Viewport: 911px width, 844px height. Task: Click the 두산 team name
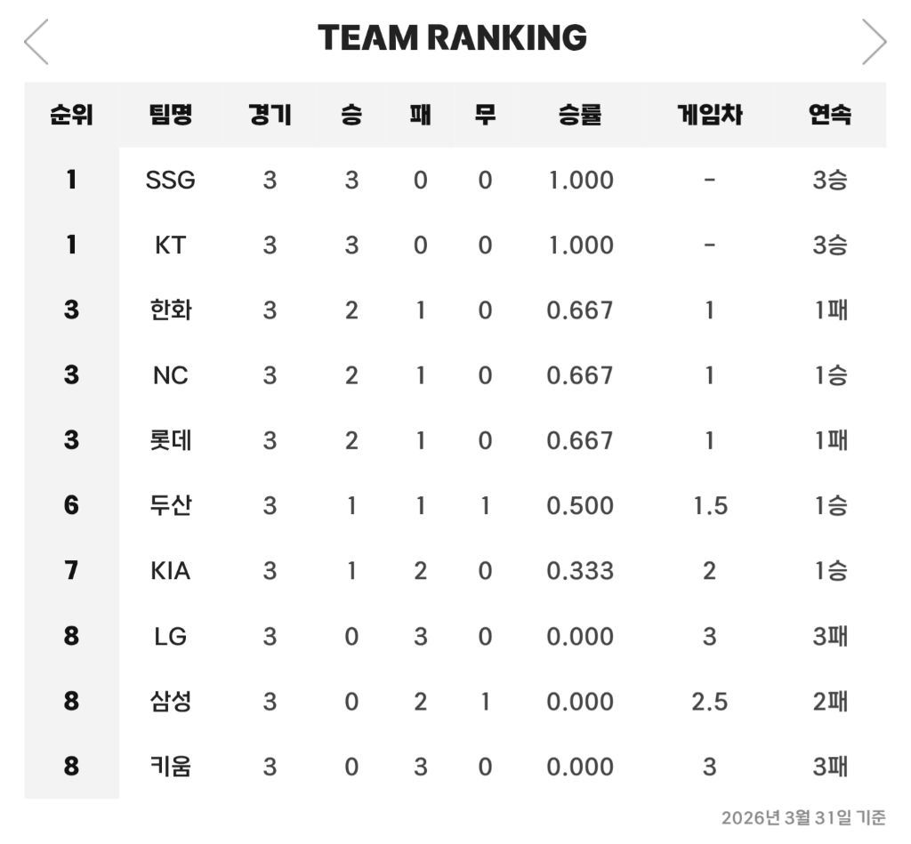click(x=170, y=505)
